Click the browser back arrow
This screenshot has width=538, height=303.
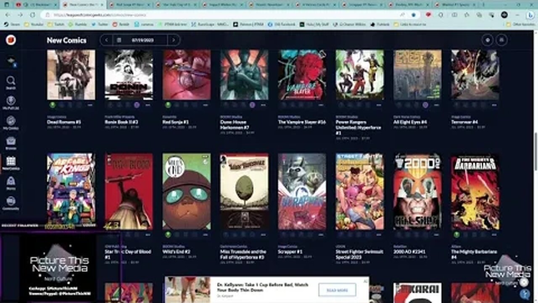[7, 14]
